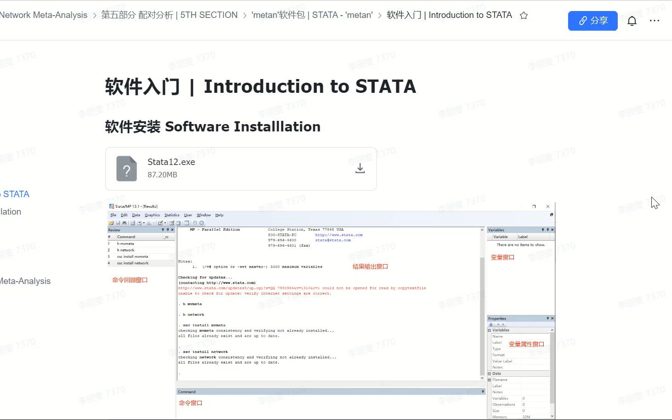The width and height of the screenshot is (672, 420).
Task: Select 'ssc install mvmeta' Review row
Action: pyautogui.click(x=141, y=256)
